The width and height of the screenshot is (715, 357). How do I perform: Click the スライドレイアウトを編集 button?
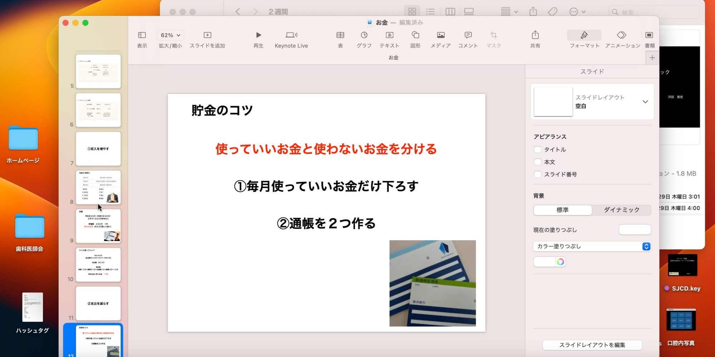(x=592, y=345)
